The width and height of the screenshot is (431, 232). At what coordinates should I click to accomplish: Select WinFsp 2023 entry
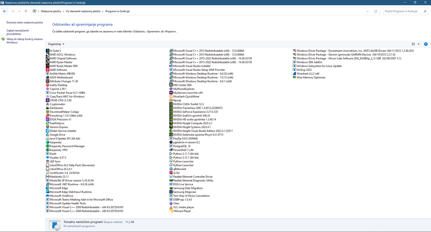[x=302, y=70]
